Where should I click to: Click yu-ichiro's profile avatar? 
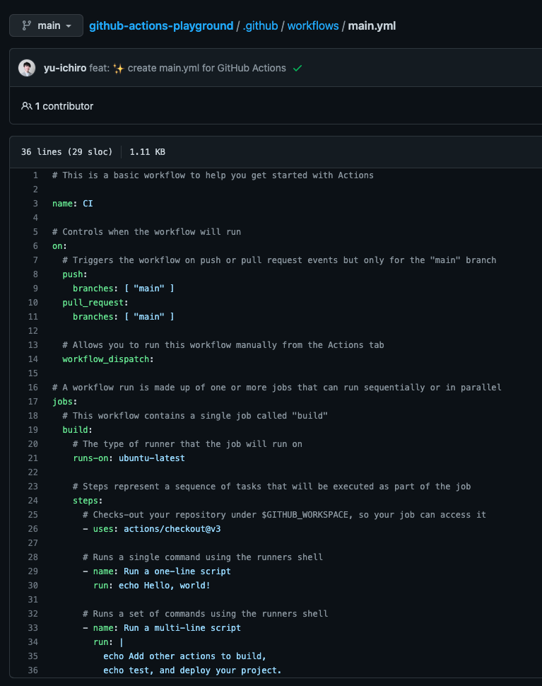tap(26, 68)
